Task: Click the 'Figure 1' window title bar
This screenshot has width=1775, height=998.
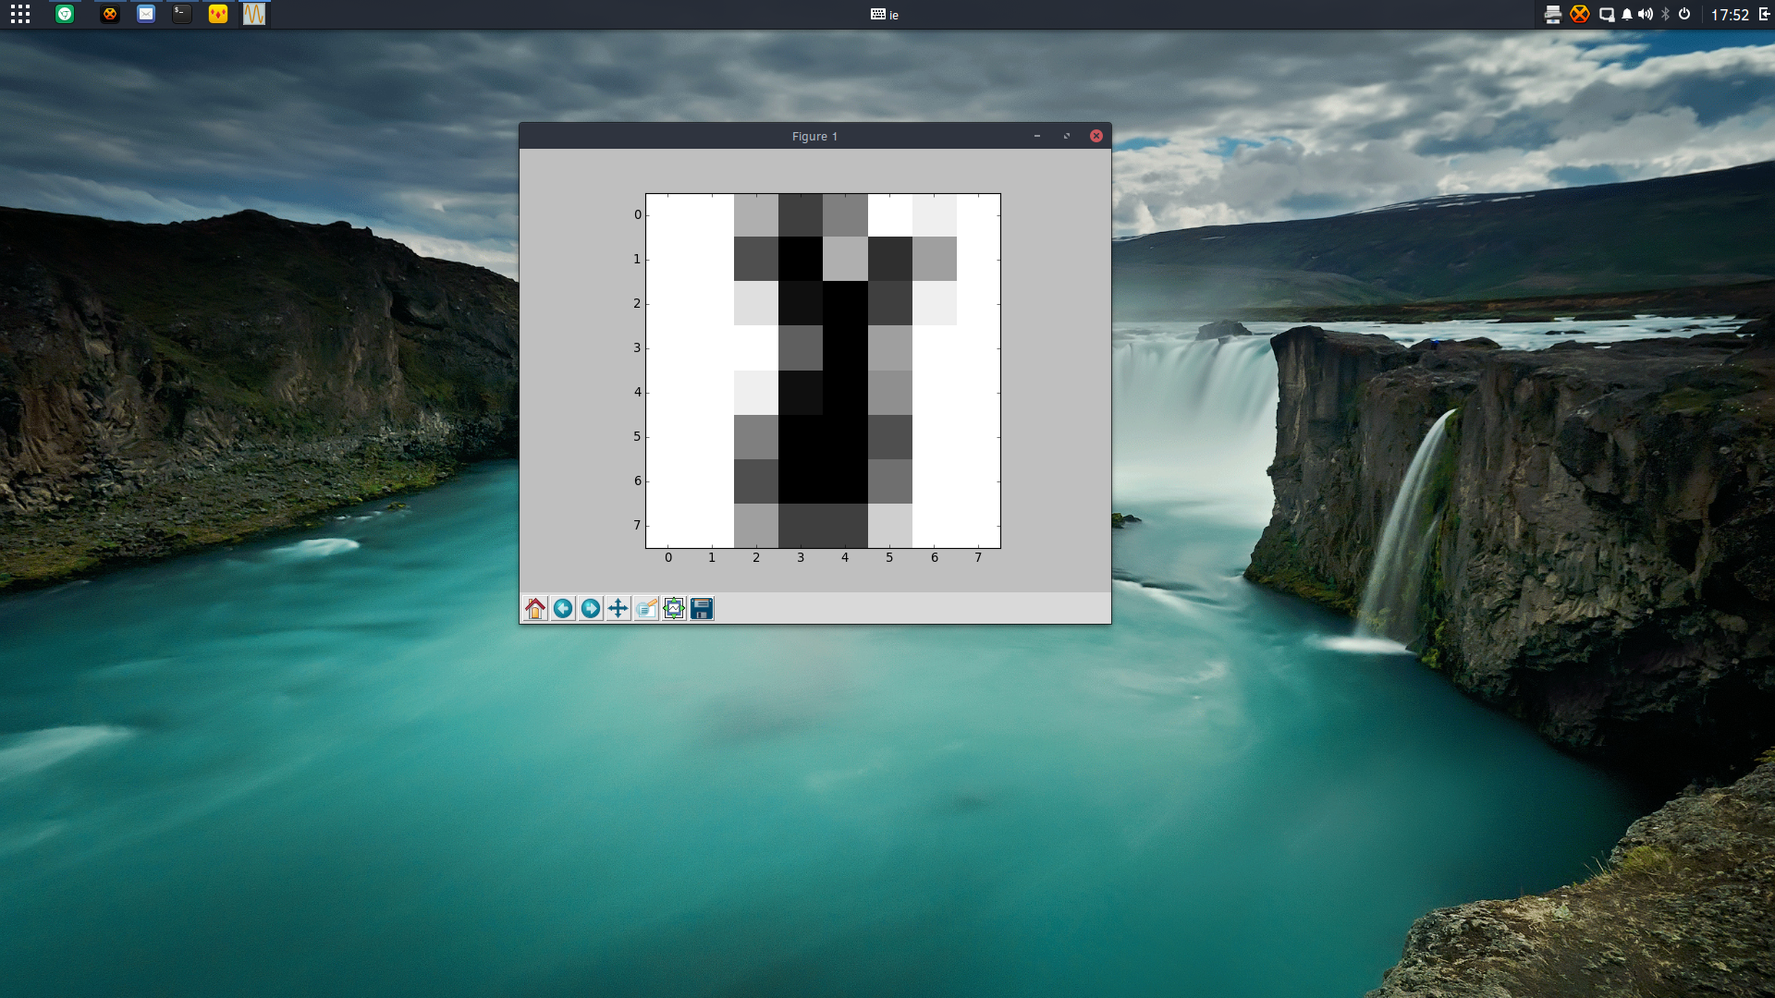Action: pyautogui.click(x=814, y=136)
